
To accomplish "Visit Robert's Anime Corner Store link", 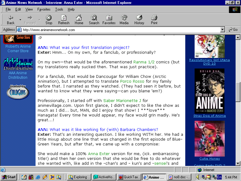I will point(18,49).
